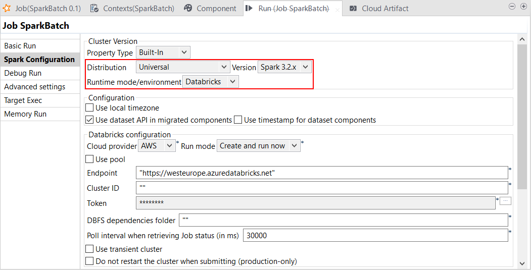Viewport: 531px width, 270px height.
Task: Switch to the Basic Run section
Action: pyautogui.click(x=20, y=46)
